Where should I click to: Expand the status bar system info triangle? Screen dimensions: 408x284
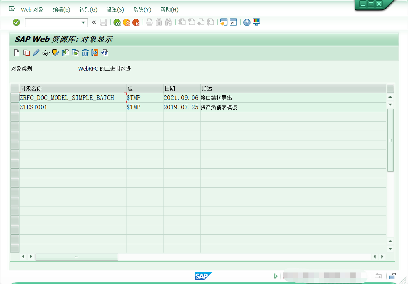[276, 276]
